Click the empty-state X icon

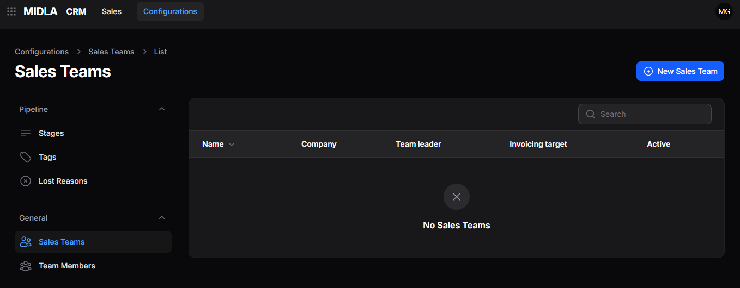coord(457,197)
